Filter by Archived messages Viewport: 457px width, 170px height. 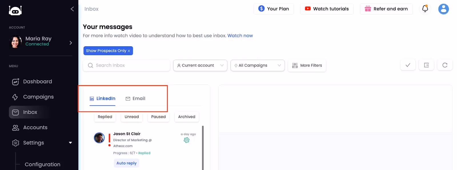pos(187,117)
